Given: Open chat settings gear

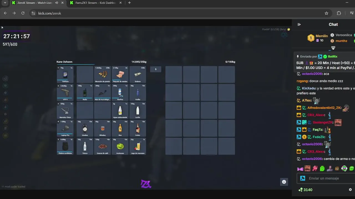Looking at the screenshot, I should point(350,190).
